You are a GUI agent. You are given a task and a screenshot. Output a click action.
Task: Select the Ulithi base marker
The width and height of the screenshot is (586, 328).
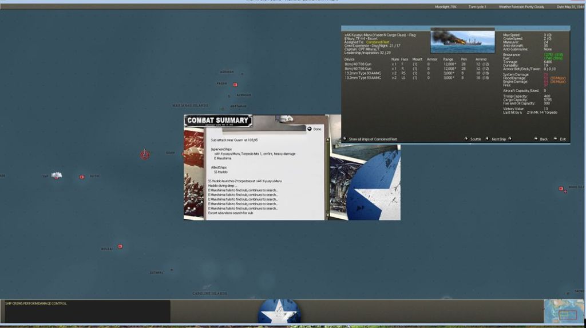[x=82, y=177]
